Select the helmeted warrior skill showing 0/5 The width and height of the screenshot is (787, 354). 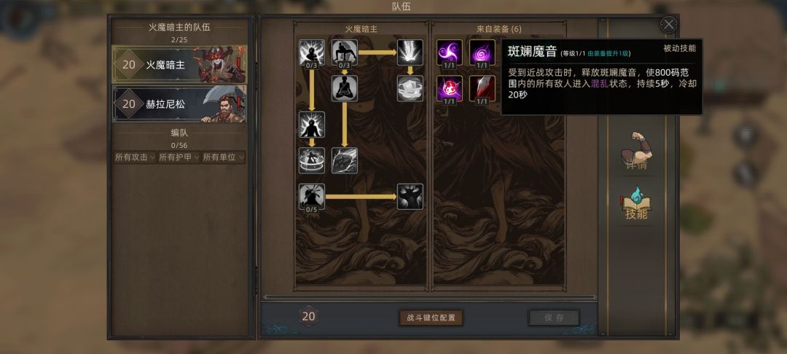pos(312,197)
